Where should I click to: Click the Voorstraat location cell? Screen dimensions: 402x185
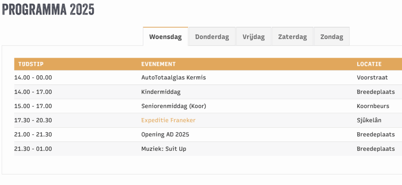point(372,78)
